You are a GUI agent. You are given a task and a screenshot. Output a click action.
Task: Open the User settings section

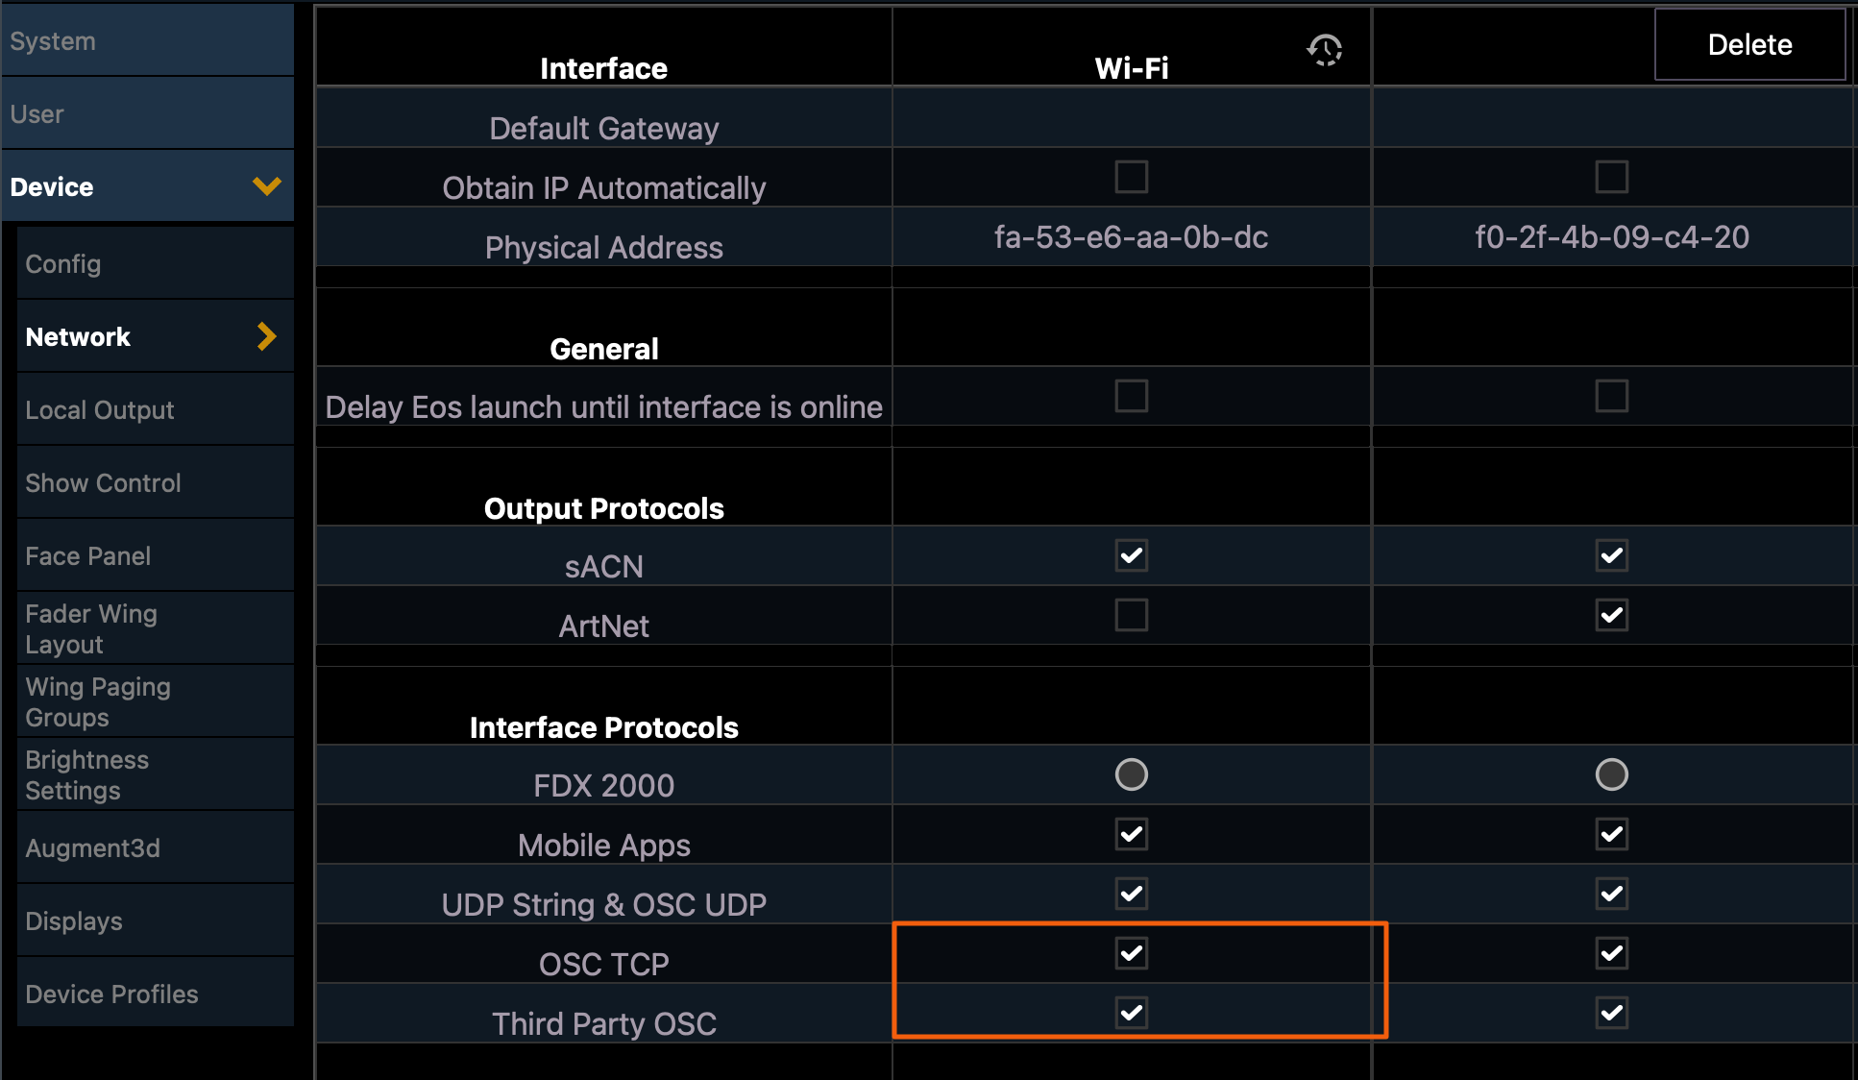pos(148,114)
